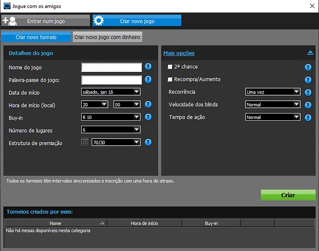Click help icon for 2ª chance option
Screen dimensions: 319x251
click(308, 67)
